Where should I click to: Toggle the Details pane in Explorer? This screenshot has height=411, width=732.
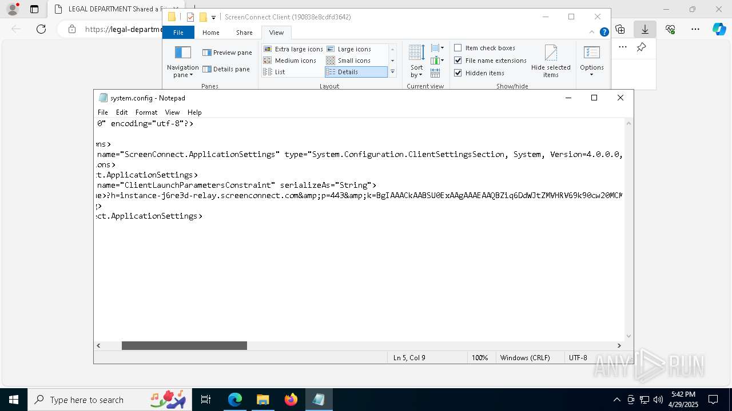[x=226, y=69]
